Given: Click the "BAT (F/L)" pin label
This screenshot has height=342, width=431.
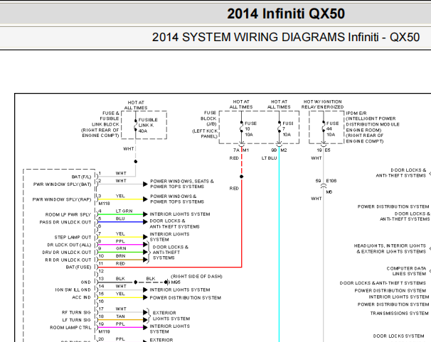Looking at the screenshot, I should pos(81,177).
